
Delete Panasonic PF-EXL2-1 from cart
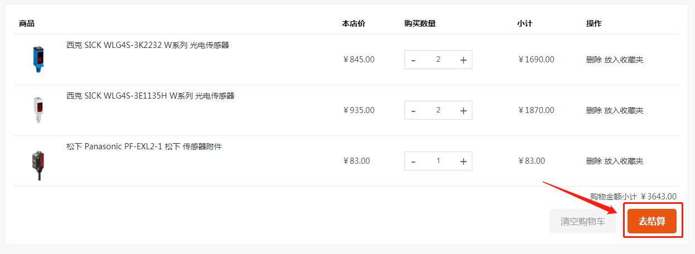tap(594, 161)
